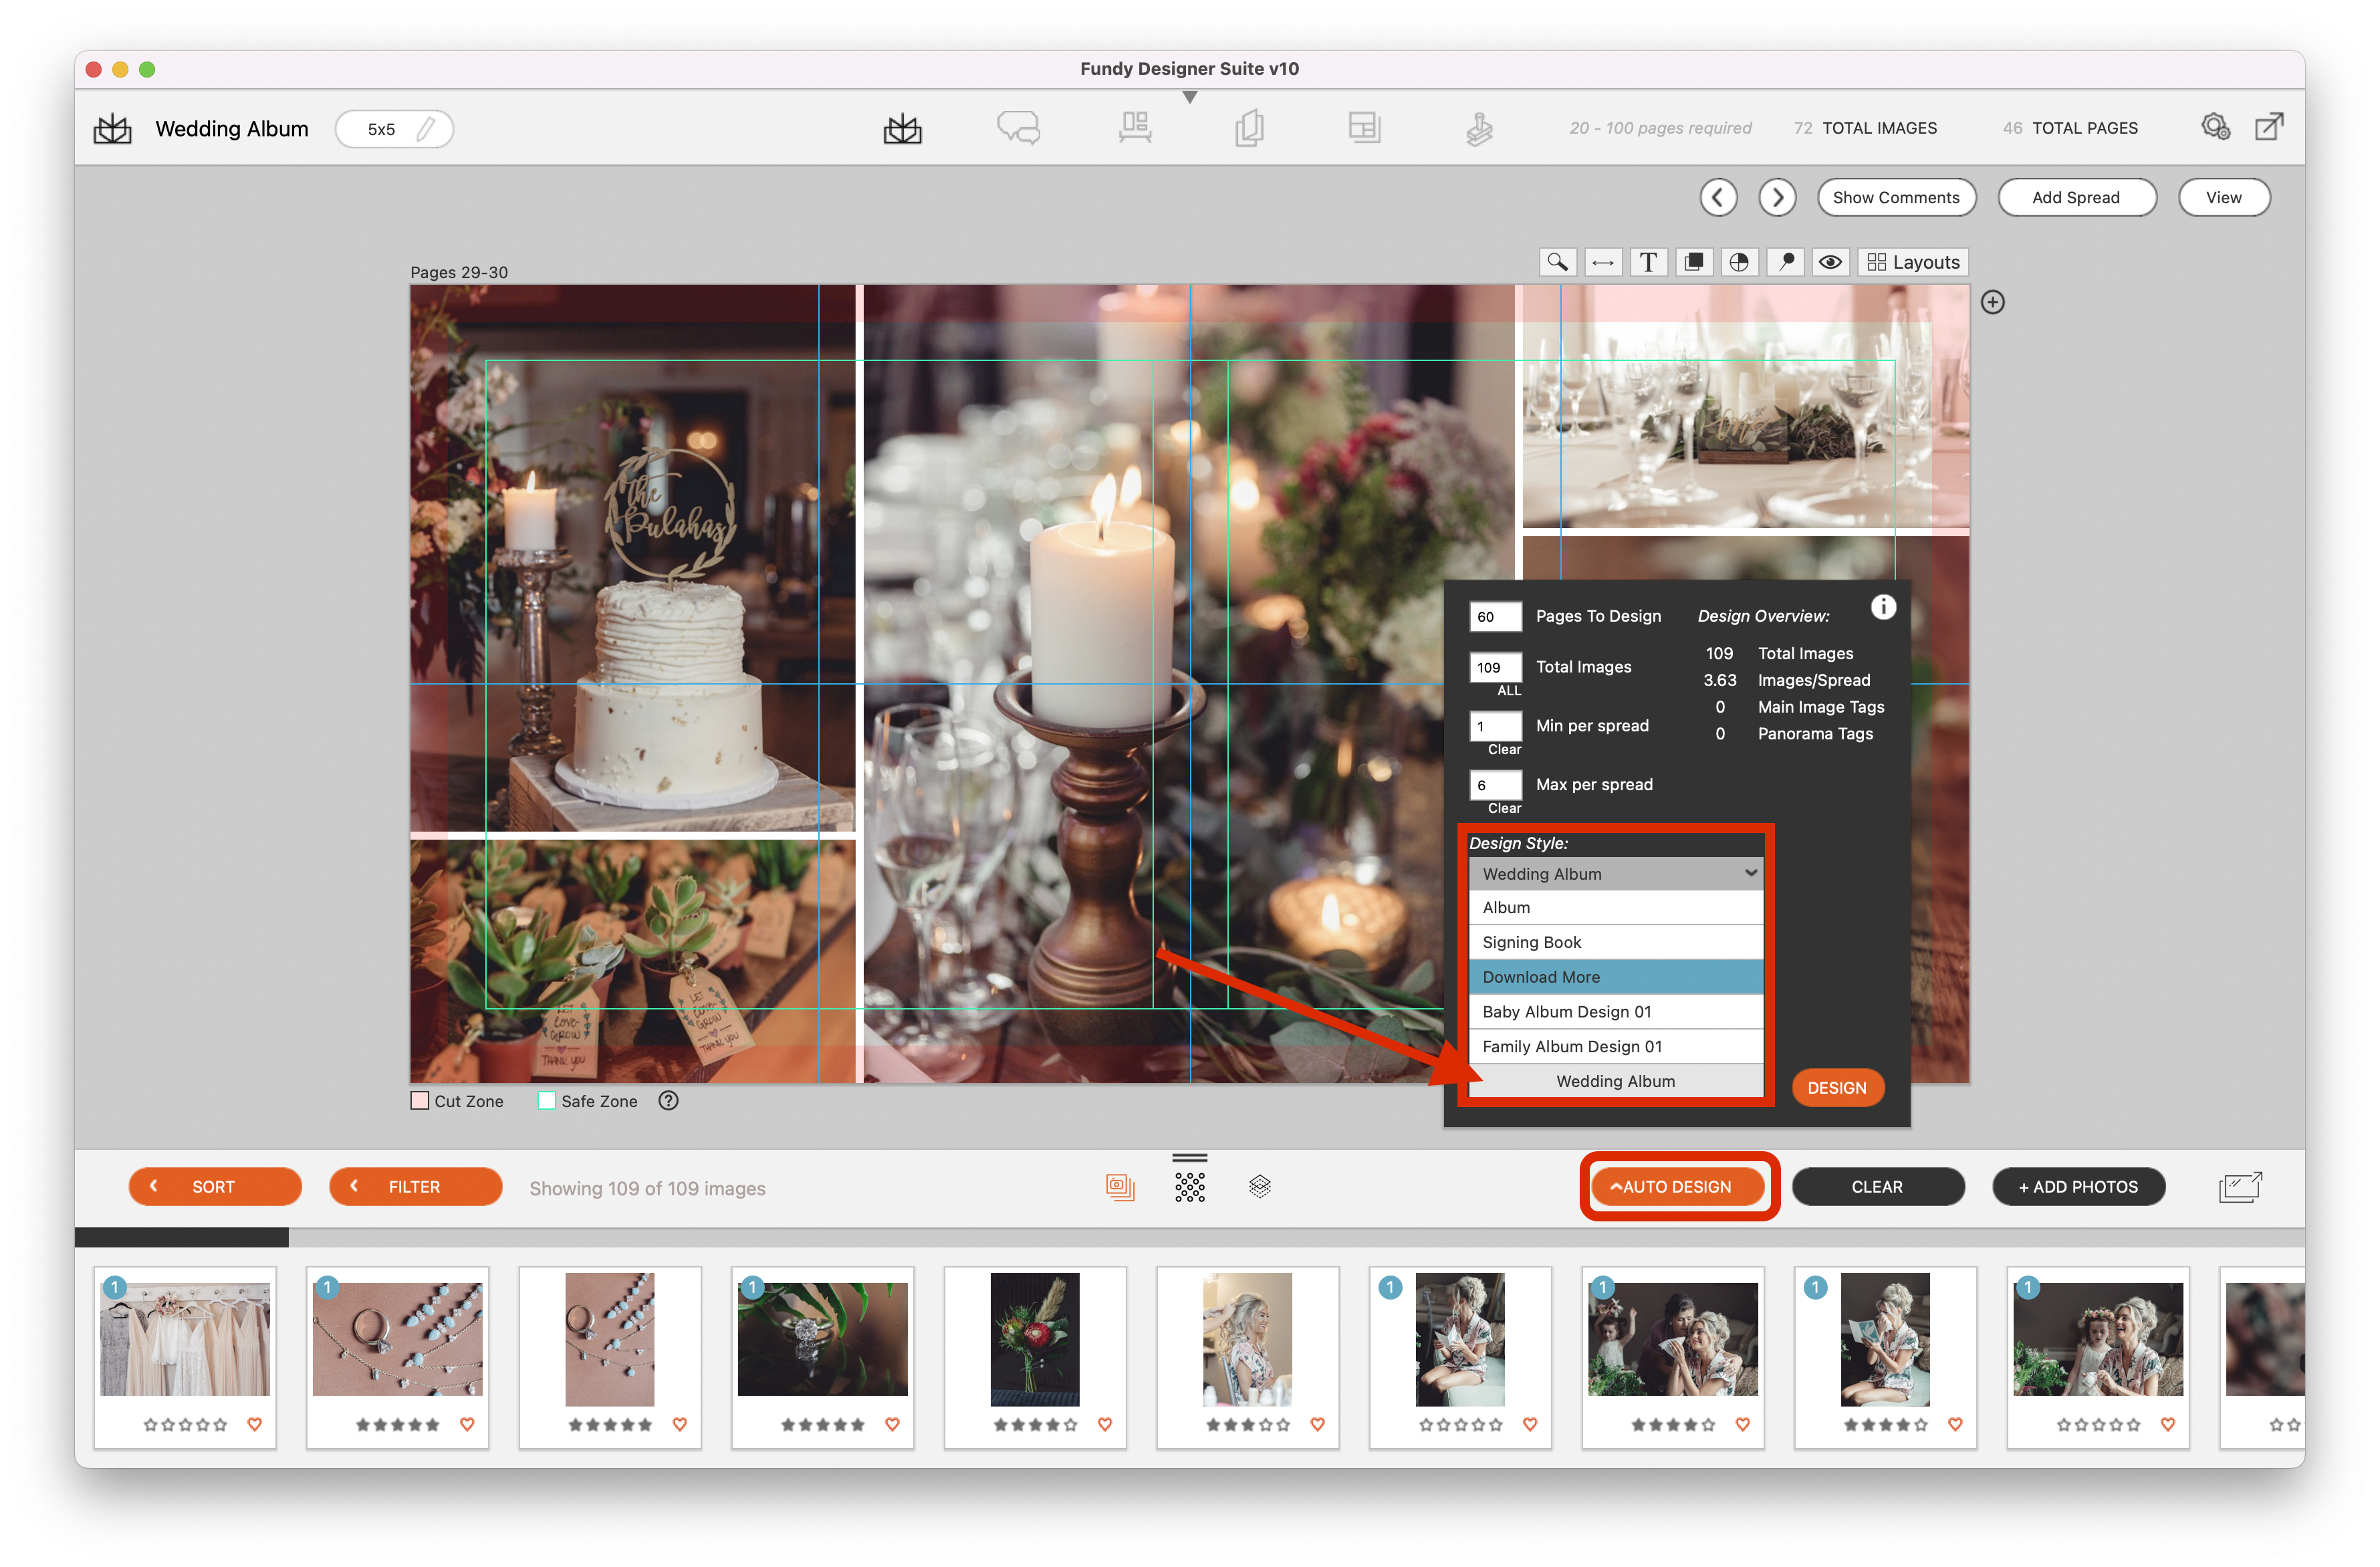Open settings gear icon in top bar
The image size is (2380, 1567).
click(2215, 127)
